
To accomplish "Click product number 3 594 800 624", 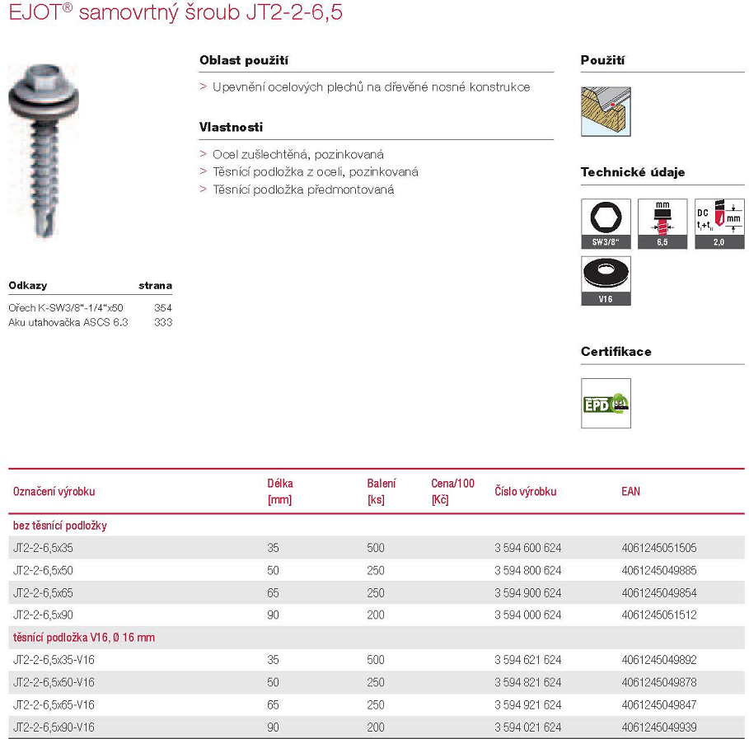I will pos(528,570).
